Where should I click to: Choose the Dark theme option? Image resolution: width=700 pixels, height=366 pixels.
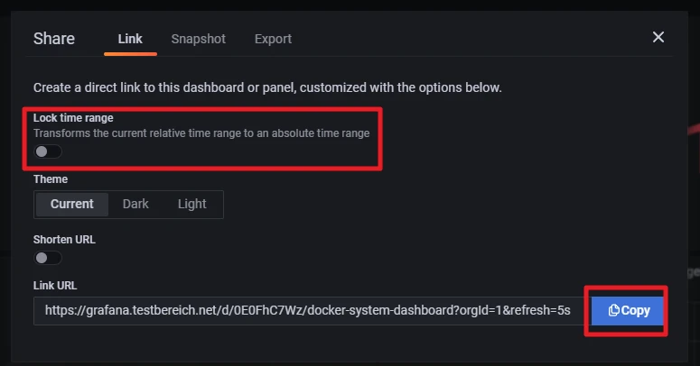[x=135, y=204]
